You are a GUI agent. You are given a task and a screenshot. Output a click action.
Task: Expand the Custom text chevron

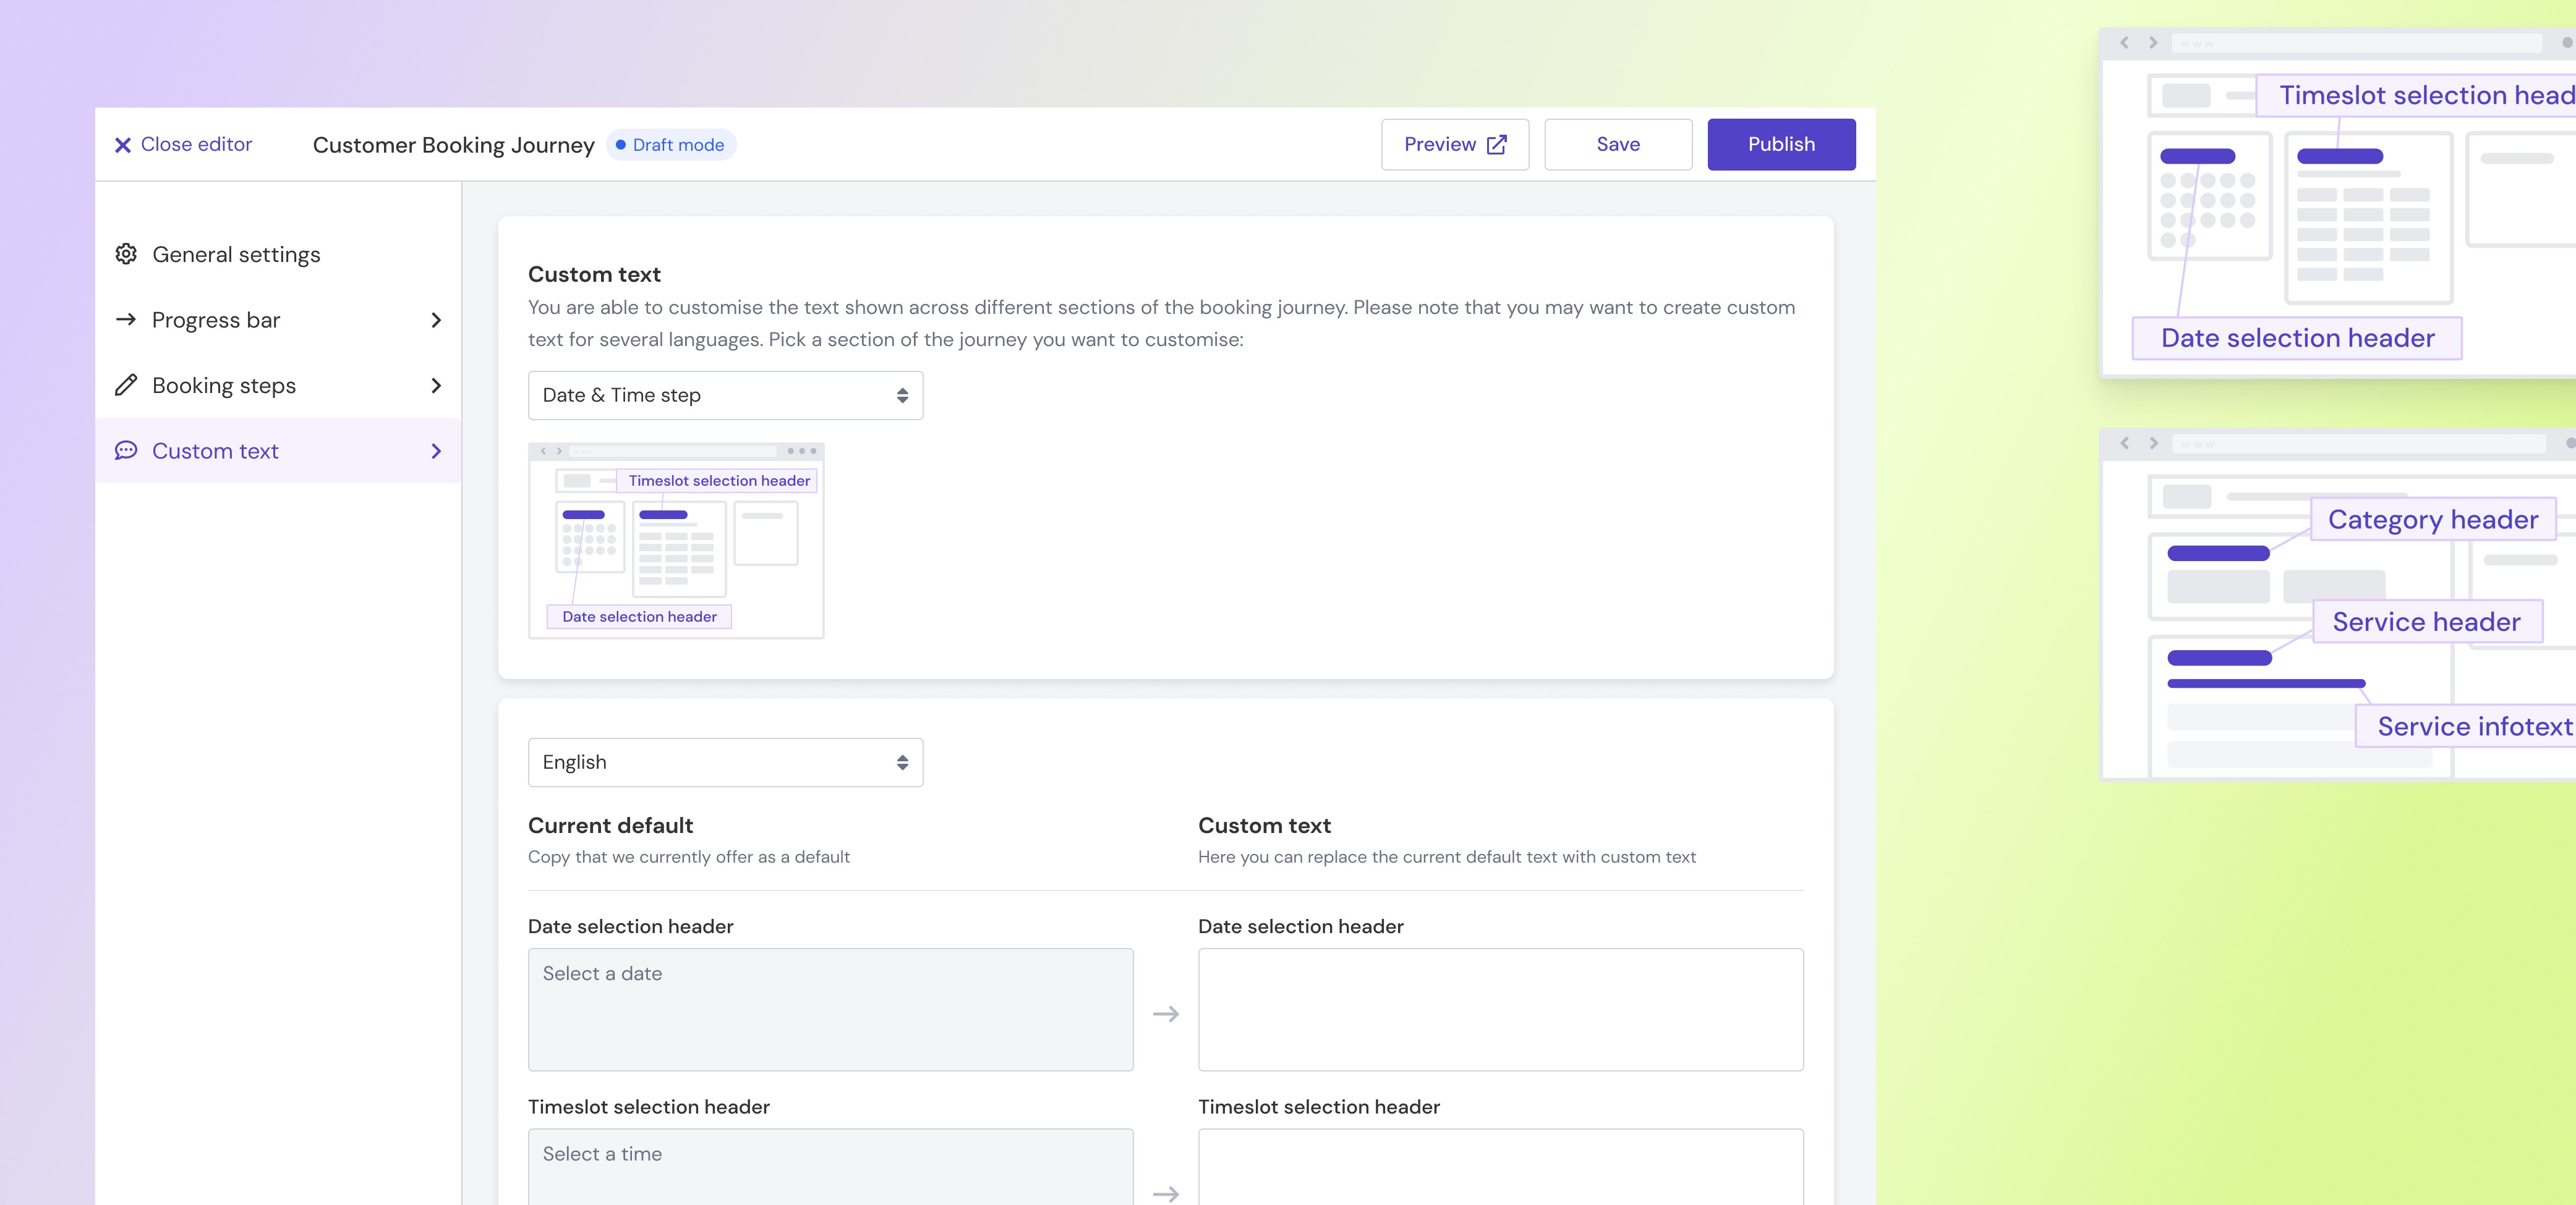click(x=436, y=450)
